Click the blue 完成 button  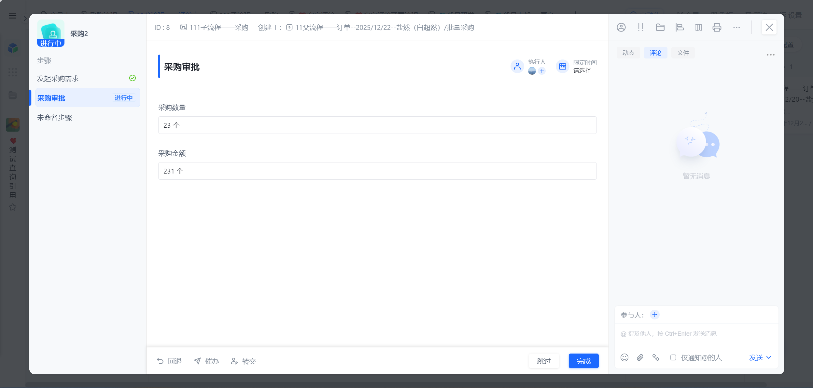(x=583, y=361)
